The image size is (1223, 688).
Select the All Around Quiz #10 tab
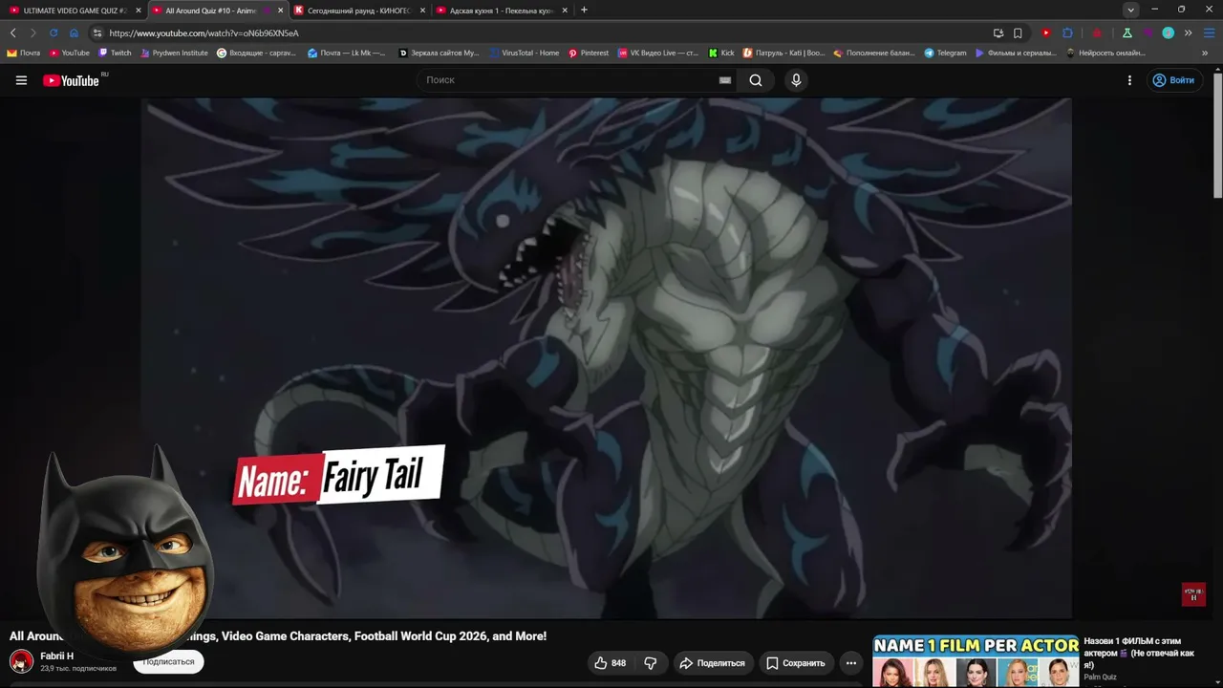(x=217, y=11)
